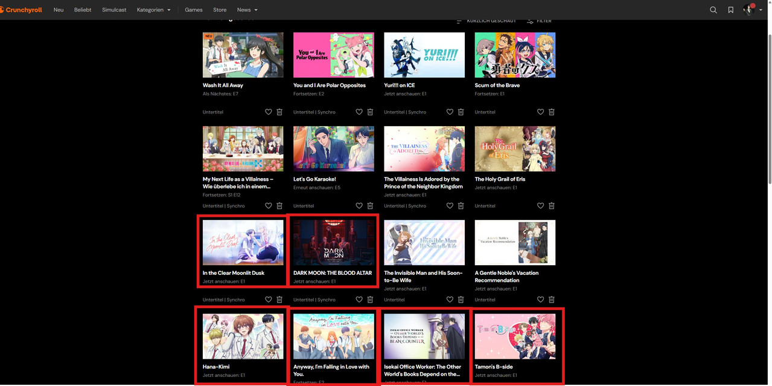Toggle the heart for The Holy Grail of Eris
The width and height of the screenshot is (772, 386).
click(541, 206)
